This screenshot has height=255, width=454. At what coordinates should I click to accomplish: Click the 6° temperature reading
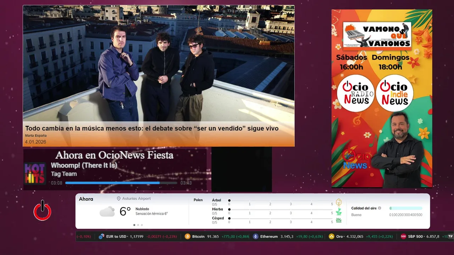pyautogui.click(x=125, y=211)
